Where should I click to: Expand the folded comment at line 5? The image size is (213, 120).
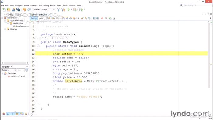click(38, 38)
